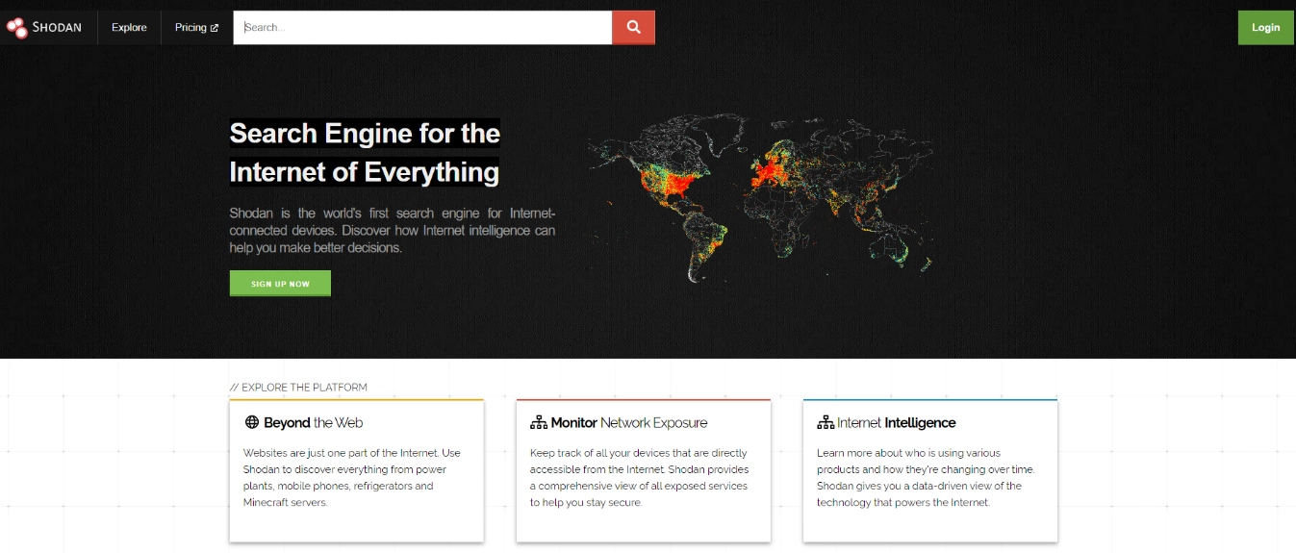This screenshot has width=1296, height=553.
Task: Click the paragraph starting "Shodan is the world's first"
Action: click(393, 230)
